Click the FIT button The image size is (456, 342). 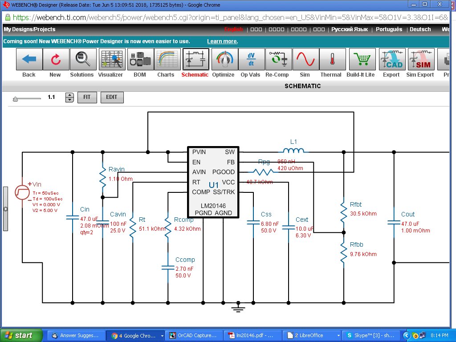87,97
